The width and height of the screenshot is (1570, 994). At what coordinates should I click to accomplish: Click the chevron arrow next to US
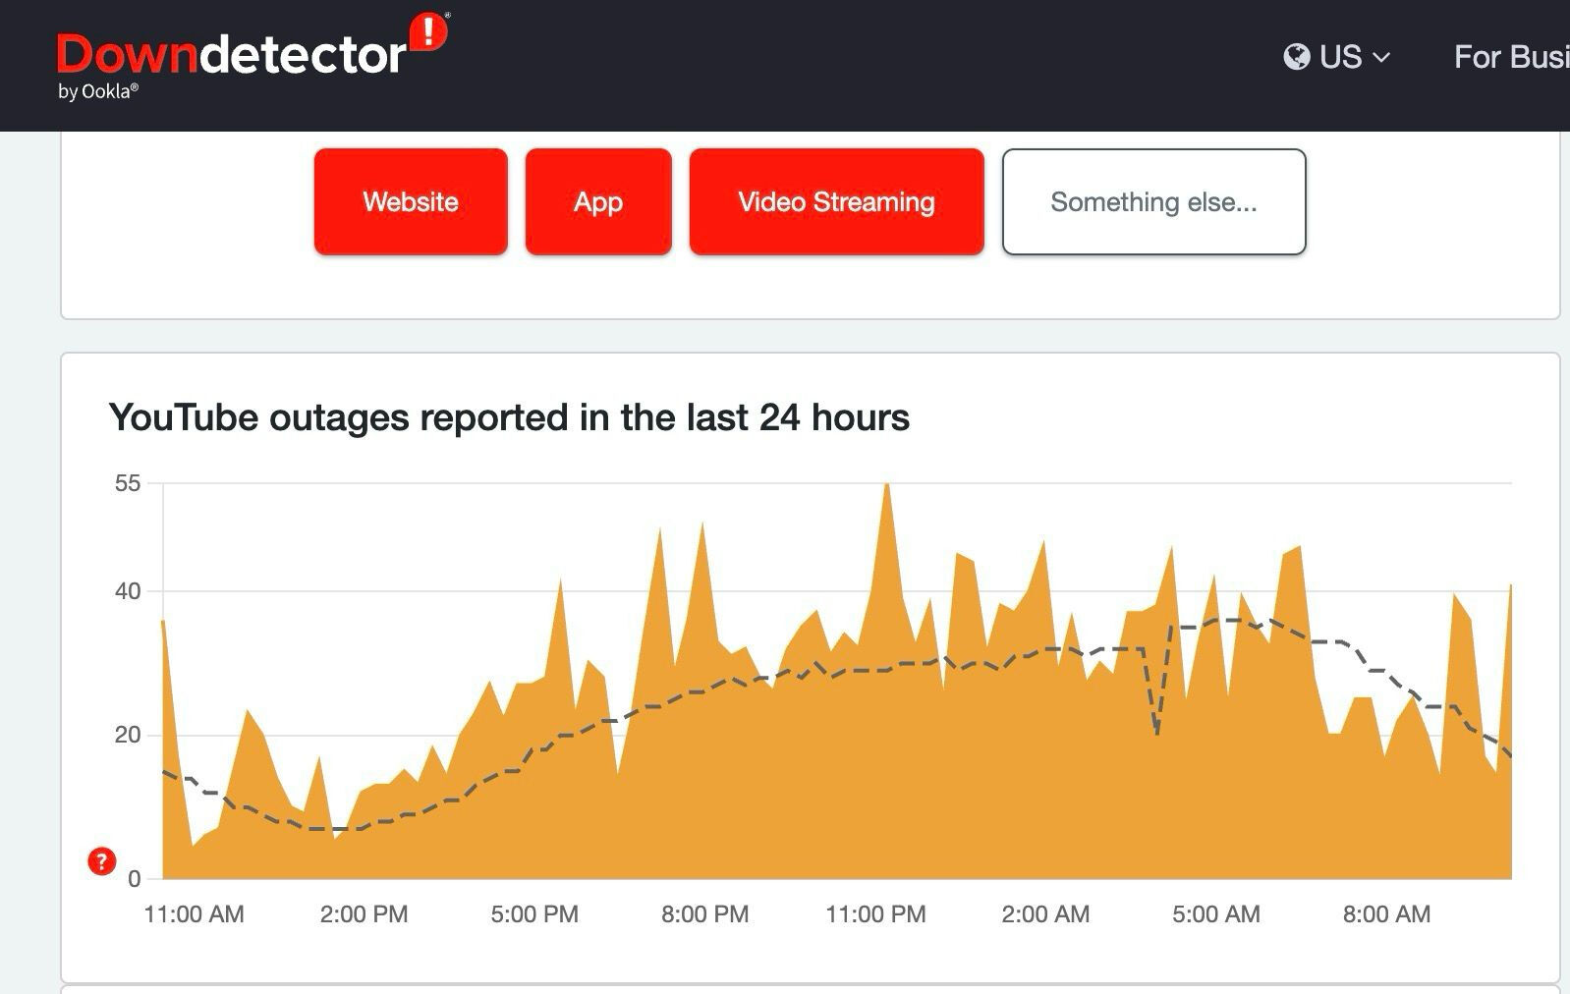click(x=1381, y=58)
